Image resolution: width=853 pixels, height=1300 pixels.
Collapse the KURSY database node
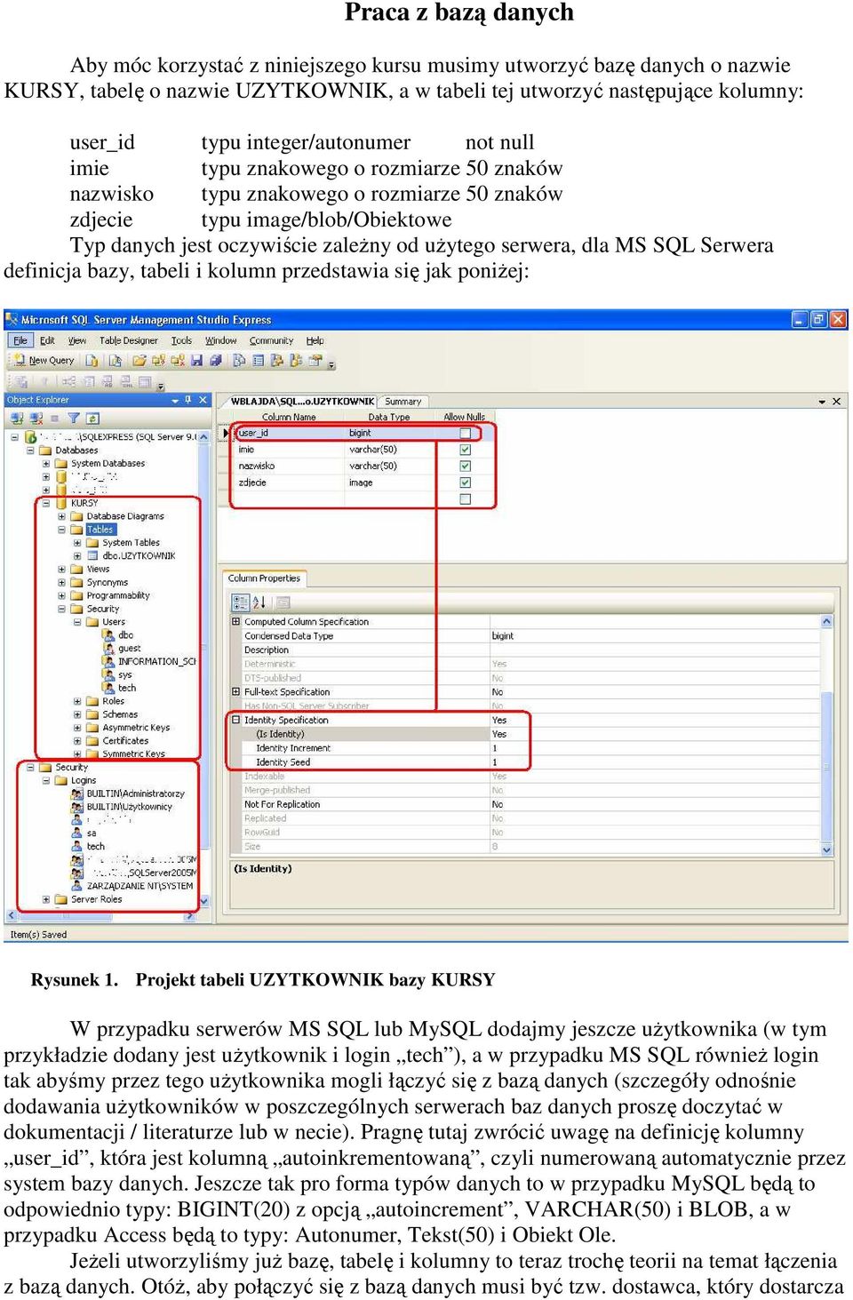pyautogui.click(x=46, y=503)
